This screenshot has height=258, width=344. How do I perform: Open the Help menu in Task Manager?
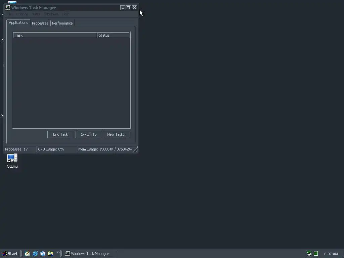point(66,14)
